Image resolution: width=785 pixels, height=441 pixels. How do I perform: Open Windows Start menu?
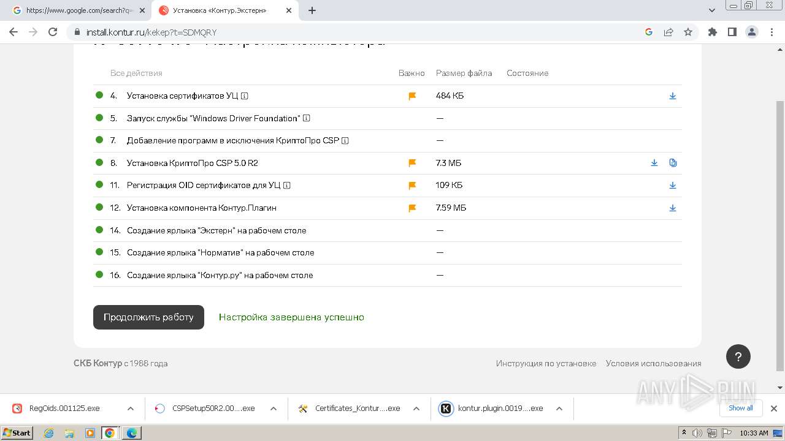coord(17,432)
